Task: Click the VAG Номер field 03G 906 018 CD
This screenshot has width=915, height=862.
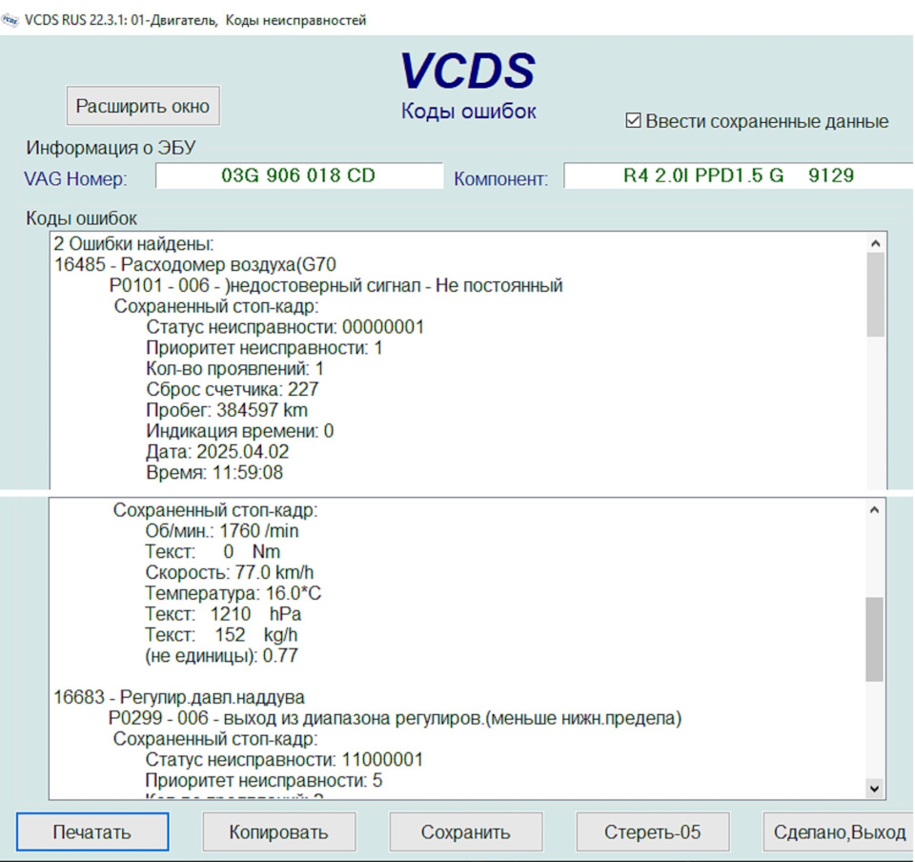Action: pos(298,175)
